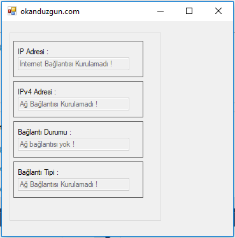
Task: Click the 'Bağlantı Durumu :' label
Action: [x=45, y=132]
